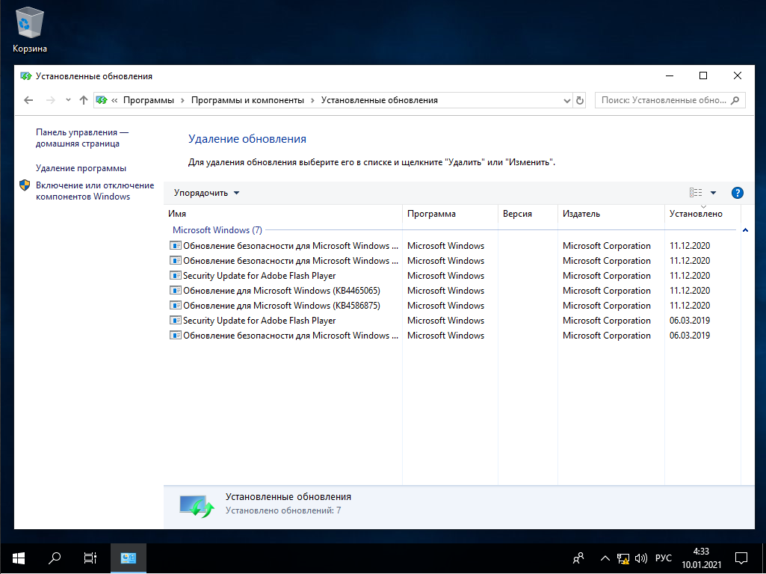Select Adobe Flash Player update dated 06.03.2019
The width and height of the screenshot is (766, 574).
[x=259, y=321]
